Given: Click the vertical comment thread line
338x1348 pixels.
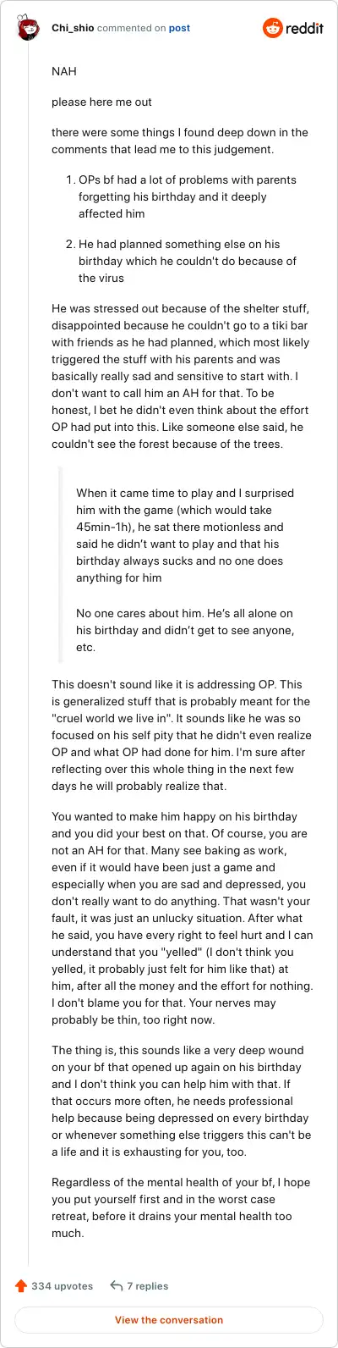Looking at the screenshot, I should pos(28,660).
